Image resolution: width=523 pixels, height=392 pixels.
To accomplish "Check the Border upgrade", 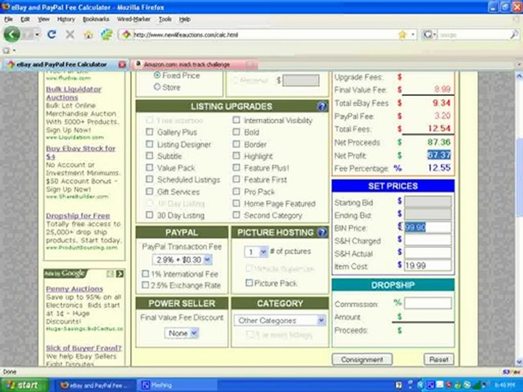I will pos(236,144).
